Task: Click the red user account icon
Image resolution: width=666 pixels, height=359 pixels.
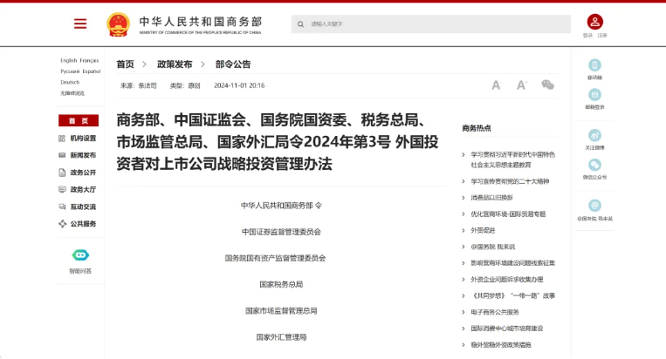Action: [x=595, y=22]
